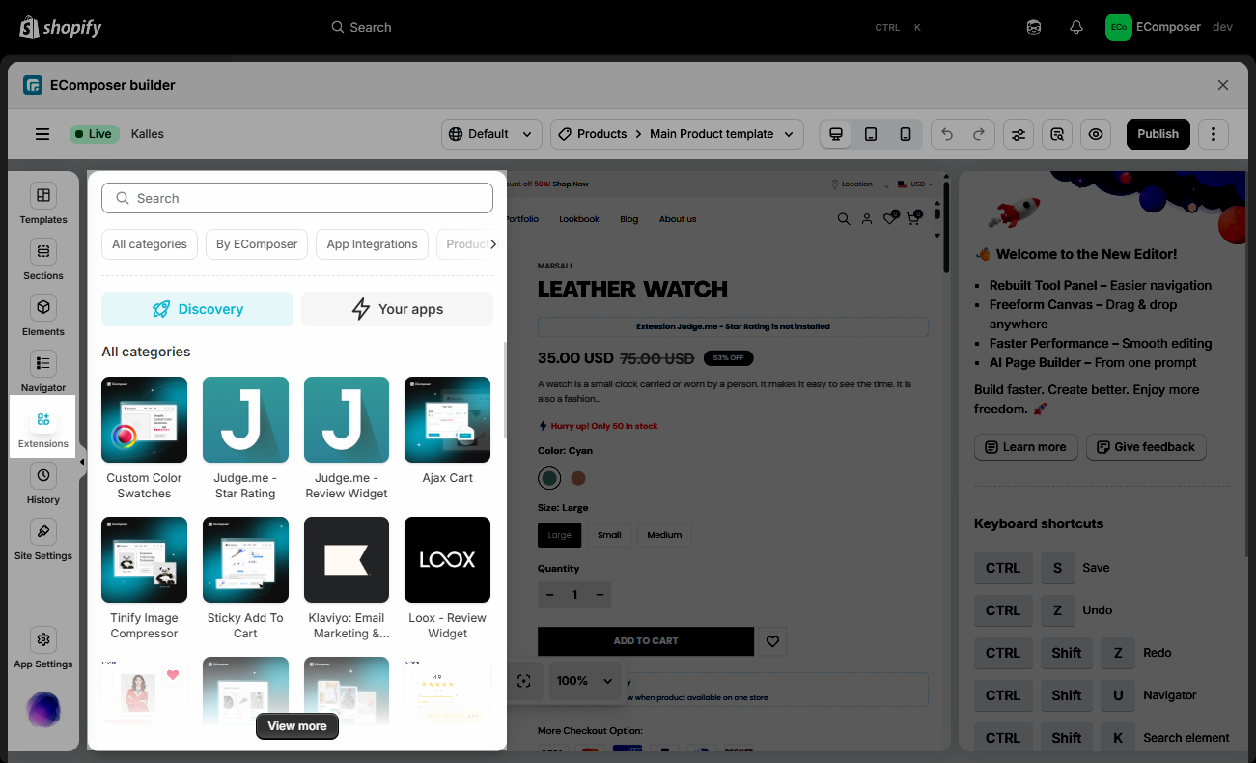Open the Default language dropdown
The height and width of the screenshot is (763, 1256).
(x=491, y=134)
